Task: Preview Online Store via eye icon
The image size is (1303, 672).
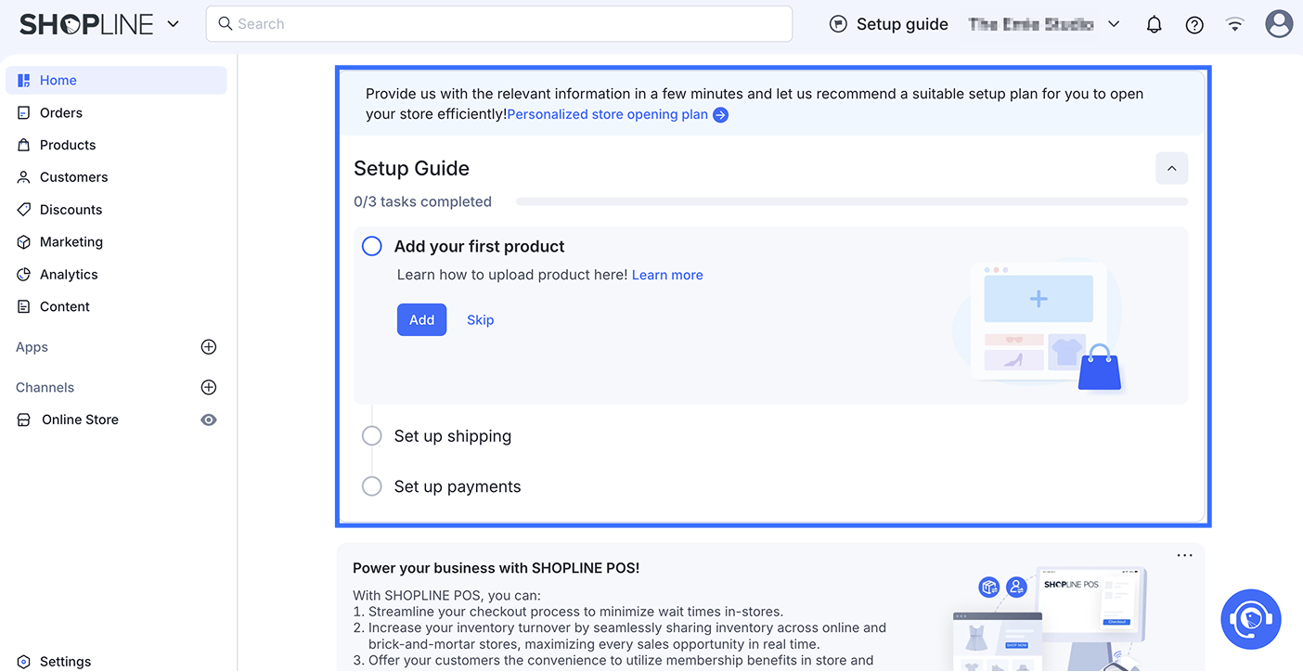Action: tap(209, 420)
